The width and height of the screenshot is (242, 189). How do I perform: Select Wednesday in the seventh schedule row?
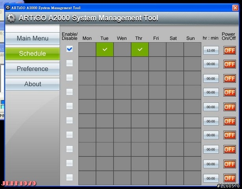click(122, 135)
